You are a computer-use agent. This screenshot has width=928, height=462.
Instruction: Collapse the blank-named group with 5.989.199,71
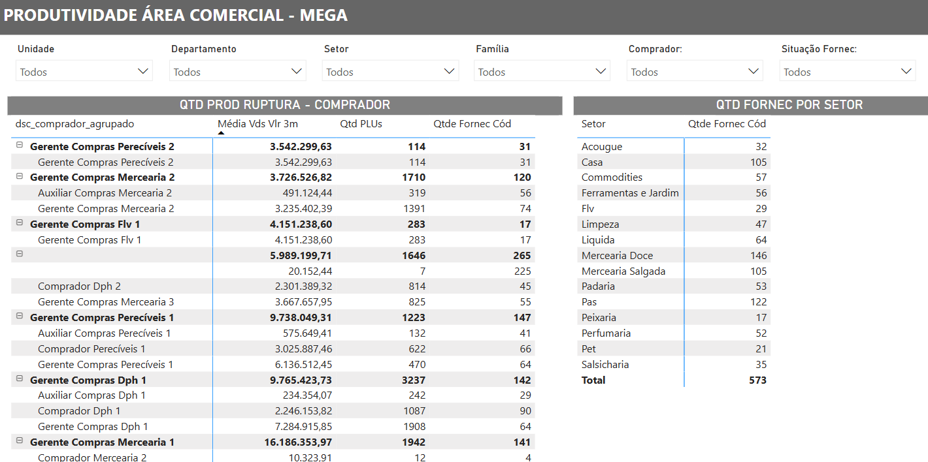(x=20, y=254)
